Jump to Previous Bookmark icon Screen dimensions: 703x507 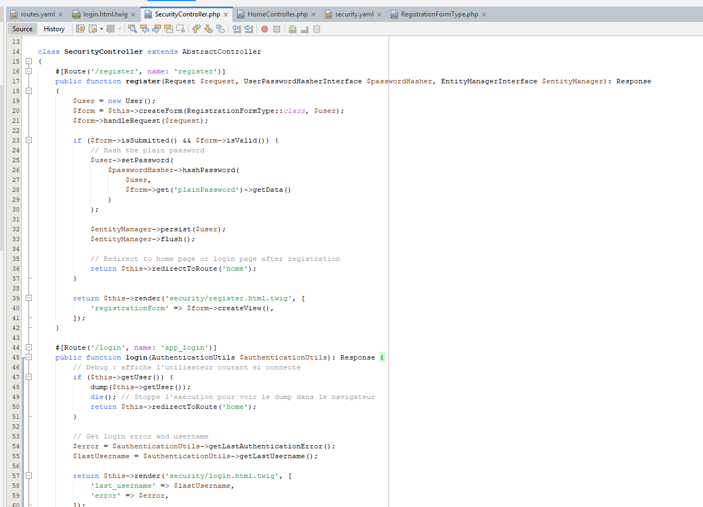pyautogui.click(x=196, y=29)
